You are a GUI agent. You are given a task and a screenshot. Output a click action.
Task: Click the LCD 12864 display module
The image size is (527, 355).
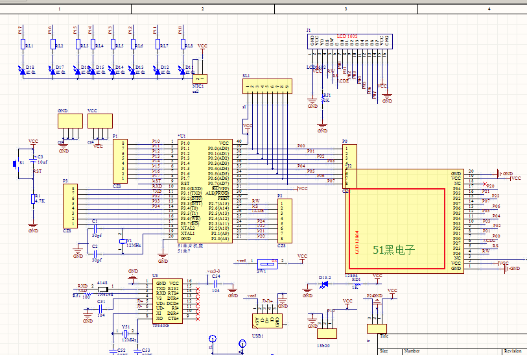coord(404,221)
